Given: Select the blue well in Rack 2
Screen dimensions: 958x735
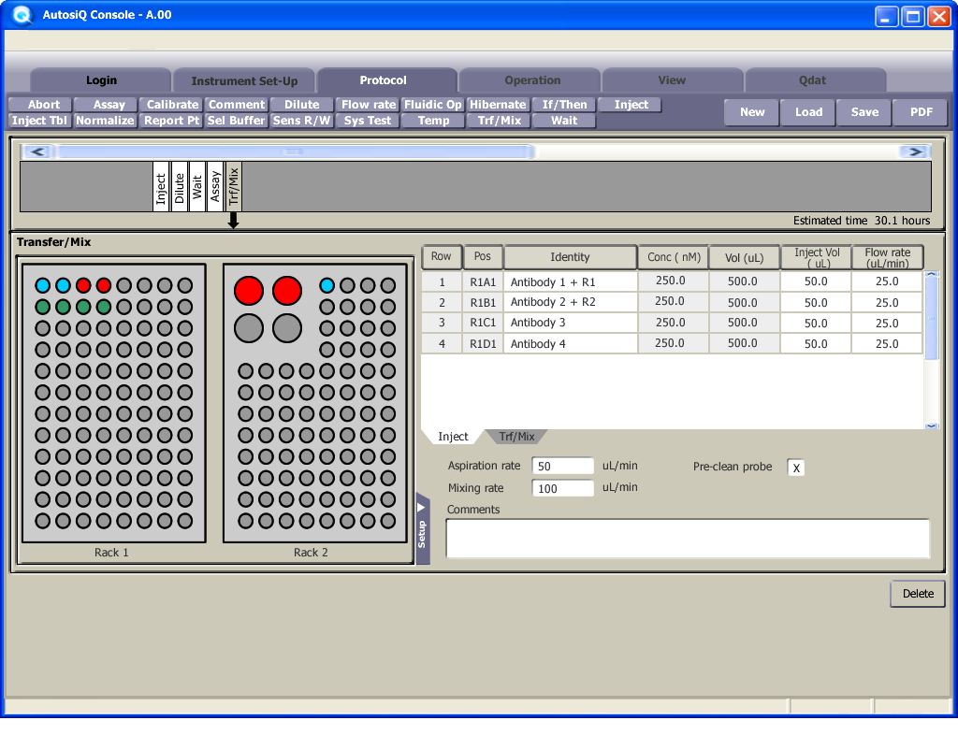Looking at the screenshot, I should point(327,285).
